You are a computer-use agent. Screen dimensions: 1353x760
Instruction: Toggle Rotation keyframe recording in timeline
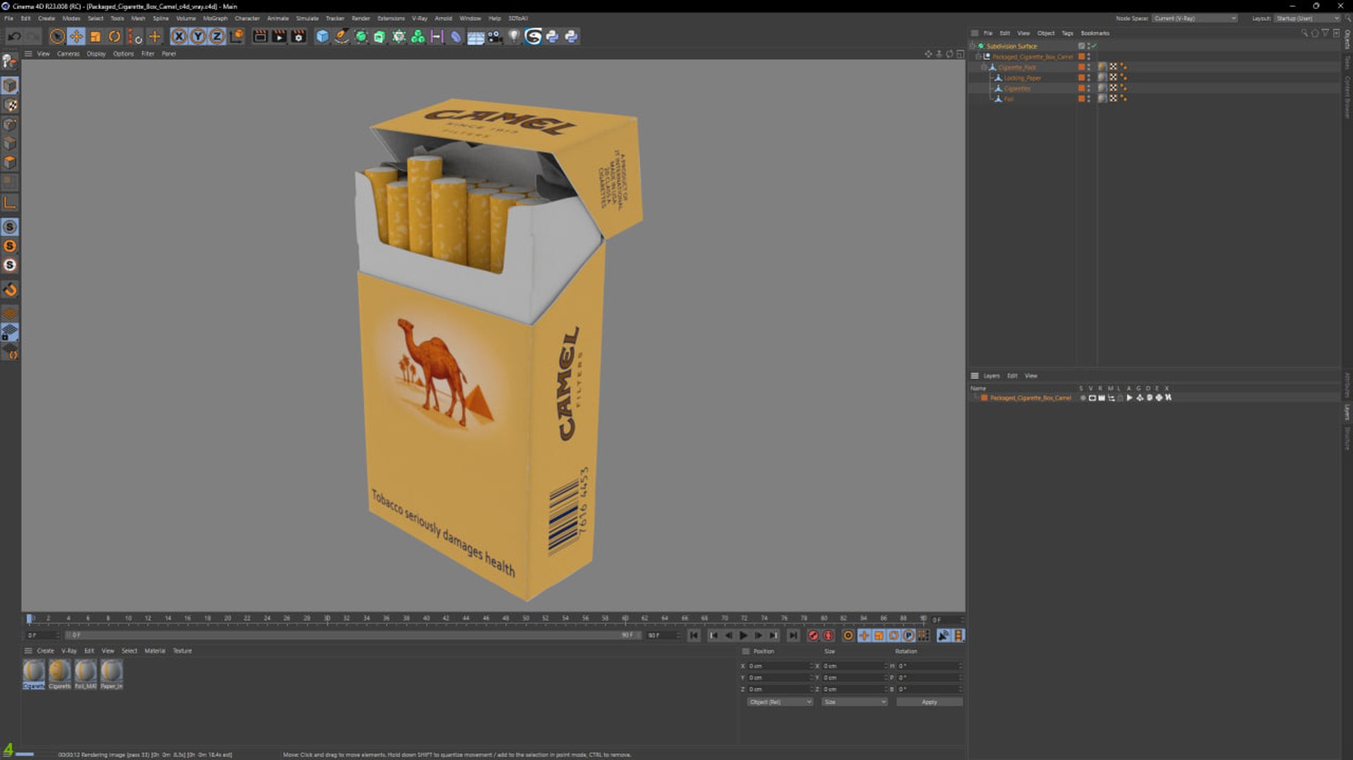(x=894, y=635)
